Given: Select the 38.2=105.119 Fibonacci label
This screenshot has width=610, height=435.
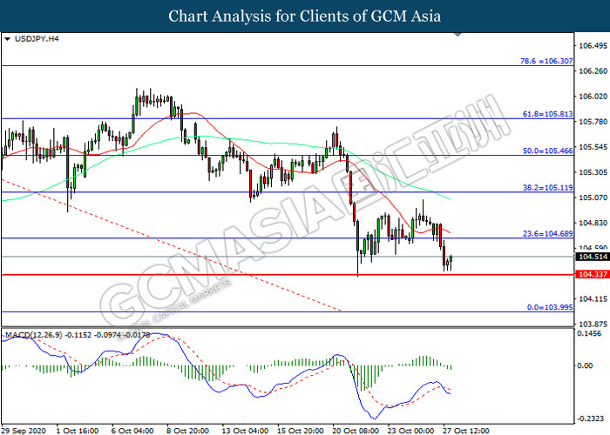Looking at the screenshot, I should pyautogui.click(x=547, y=188).
